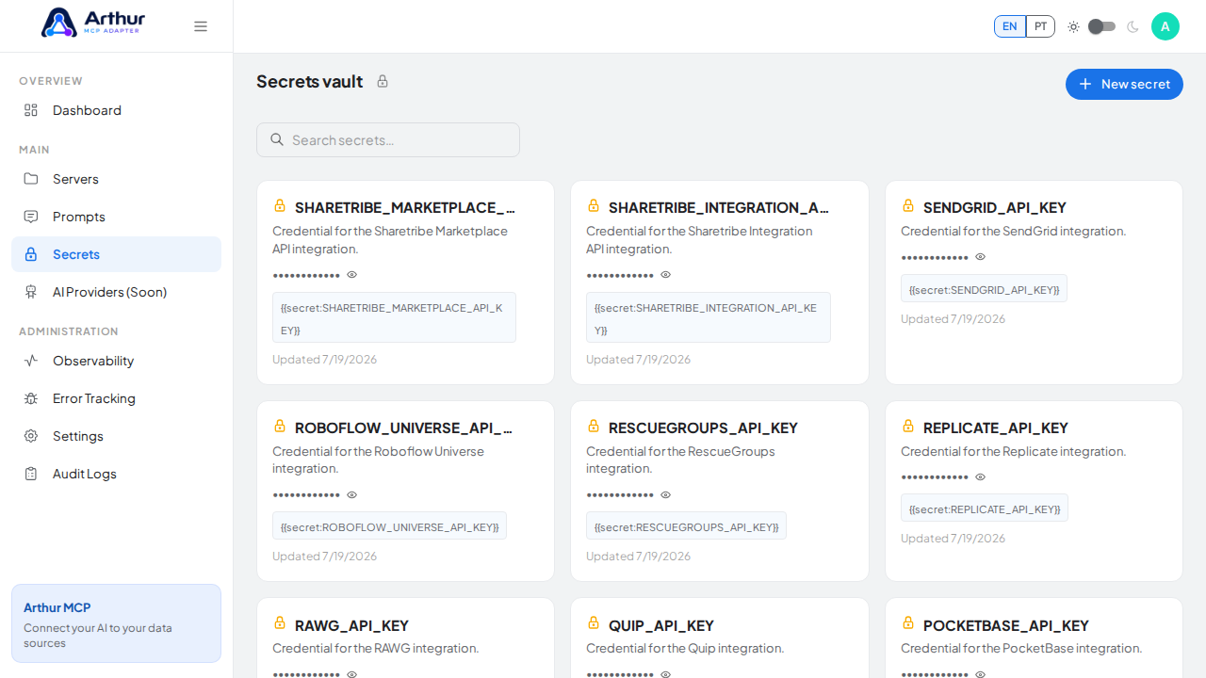Reveal REPLICATE_API_KEY value with eye icon
Image resolution: width=1206 pixels, height=678 pixels.
pos(981,477)
